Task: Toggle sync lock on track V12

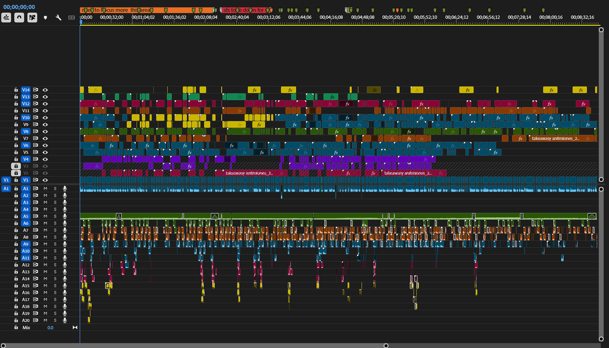Action: click(36, 104)
